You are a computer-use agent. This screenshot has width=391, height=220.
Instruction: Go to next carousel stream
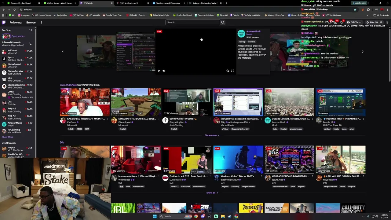[363, 51]
